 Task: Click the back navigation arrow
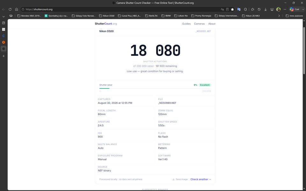point(4,9)
